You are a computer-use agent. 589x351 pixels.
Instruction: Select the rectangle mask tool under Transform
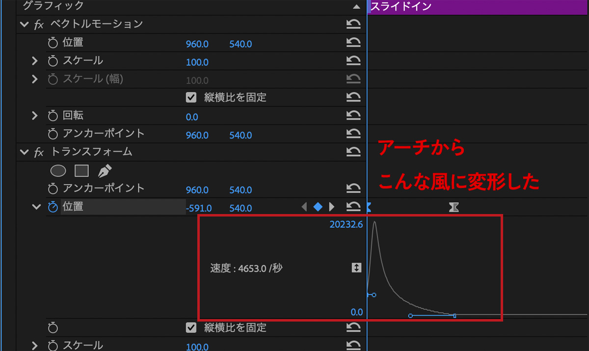tap(81, 170)
